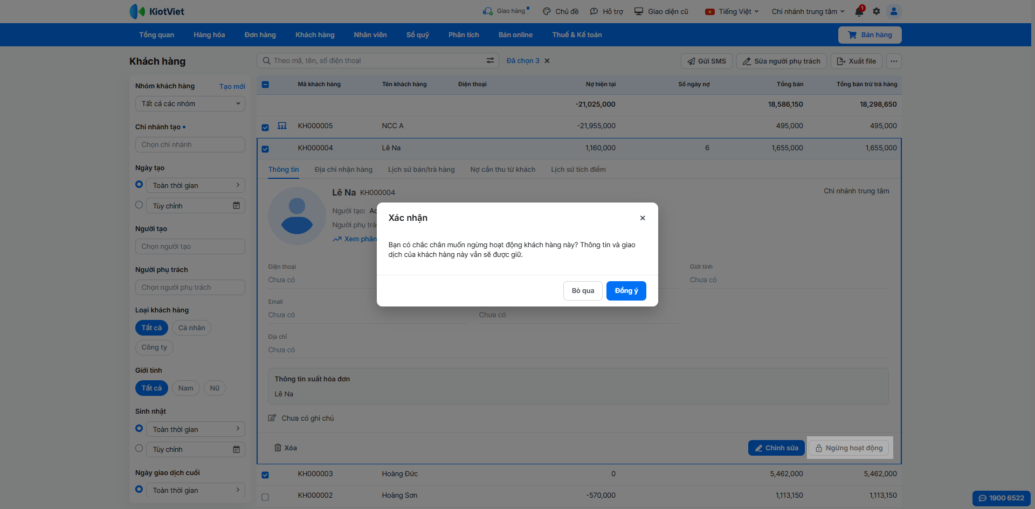Open the user account avatar
The width and height of the screenshot is (1035, 509).
(894, 11)
